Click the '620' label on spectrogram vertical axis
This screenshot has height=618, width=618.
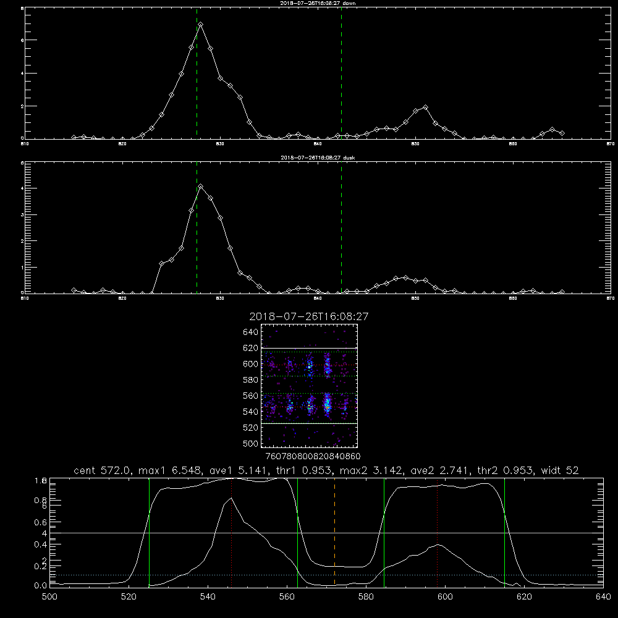click(x=251, y=348)
